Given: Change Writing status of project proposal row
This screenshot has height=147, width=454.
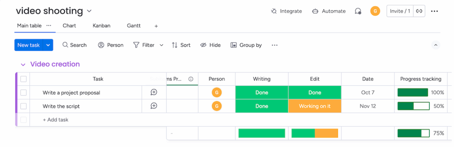Looking at the screenshot, I should [262, 92].
